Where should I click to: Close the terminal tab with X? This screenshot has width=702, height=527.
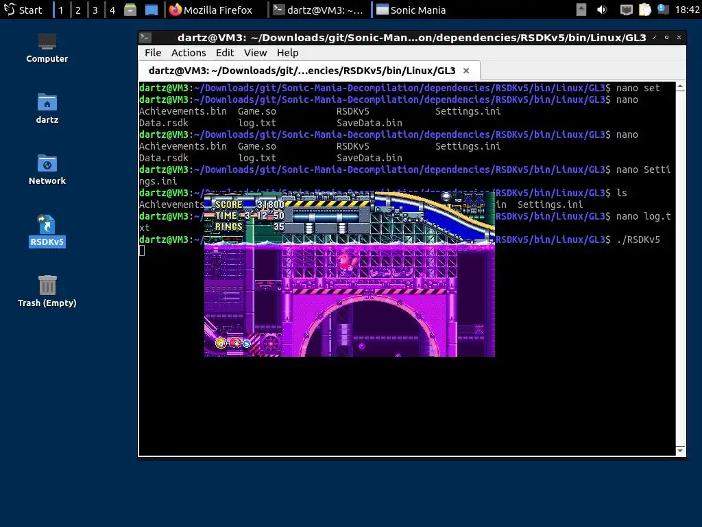pyautogui.click(x=466, y=71)
